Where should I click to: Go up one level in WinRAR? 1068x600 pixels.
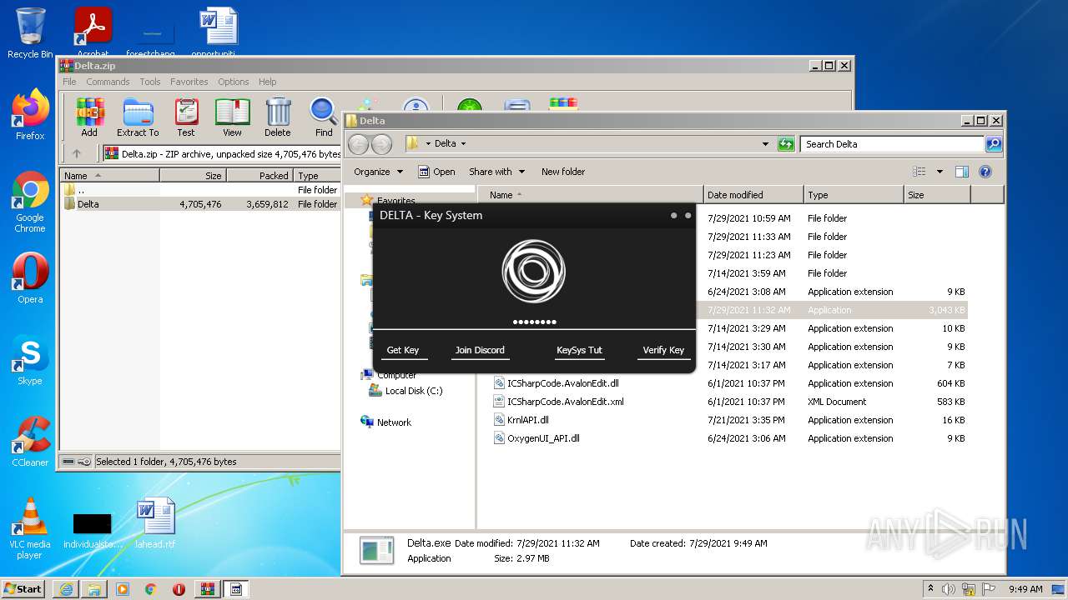click(x=77, y=153)
